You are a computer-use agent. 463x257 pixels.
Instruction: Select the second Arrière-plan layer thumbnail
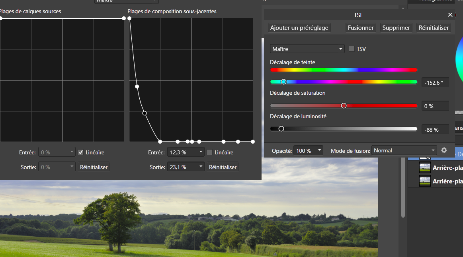pos(425,181)
